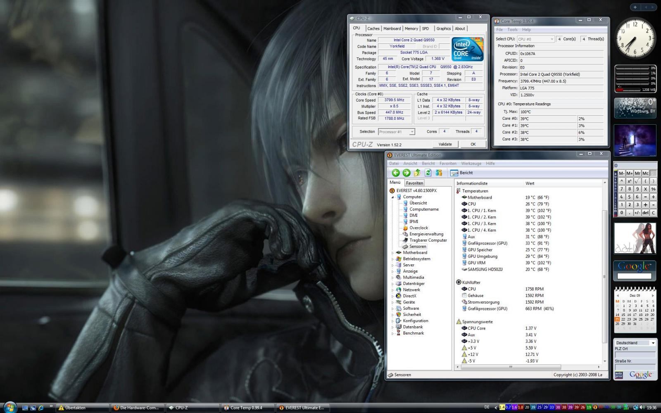
Task: Expand the Motherboard tree node
Action: 392,253
